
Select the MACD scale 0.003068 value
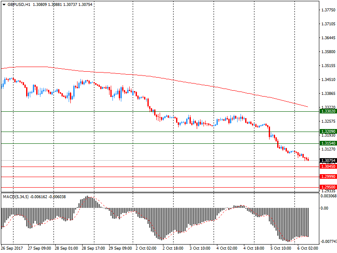coord(329,196)
